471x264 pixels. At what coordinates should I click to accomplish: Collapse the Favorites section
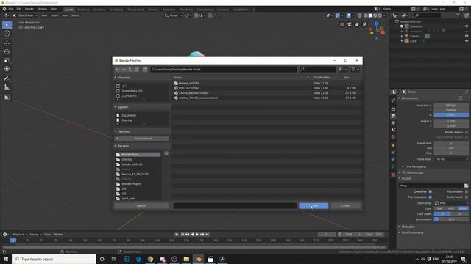tap(116, 131)
